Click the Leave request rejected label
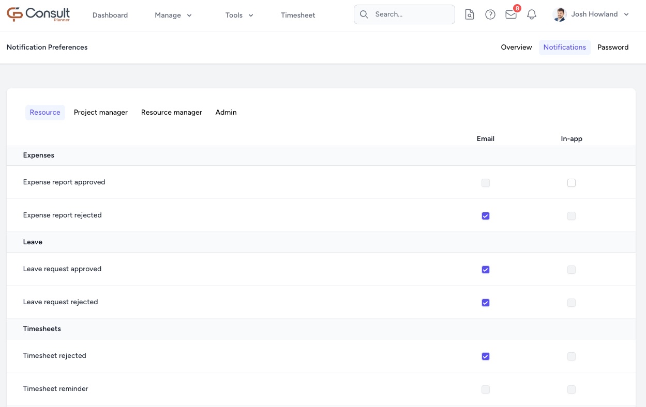This screenshot has width=646, height=407. click(x=61, y=302)
